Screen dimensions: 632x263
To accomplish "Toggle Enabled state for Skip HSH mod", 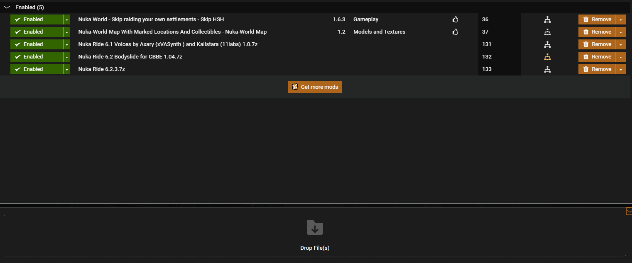I will pos(37,19).
